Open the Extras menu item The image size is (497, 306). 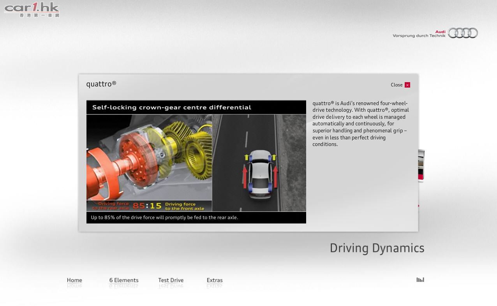click(x=215, y=280)
